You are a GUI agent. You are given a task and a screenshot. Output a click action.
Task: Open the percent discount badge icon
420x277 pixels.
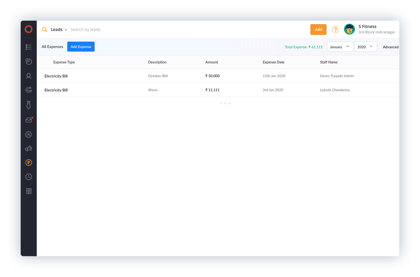pyautogui.click(x=29, y=134)
